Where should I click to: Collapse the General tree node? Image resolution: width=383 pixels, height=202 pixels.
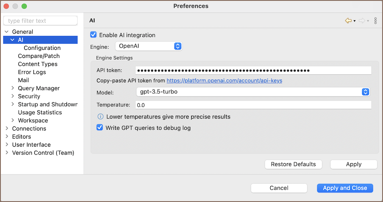pos(6,32)
